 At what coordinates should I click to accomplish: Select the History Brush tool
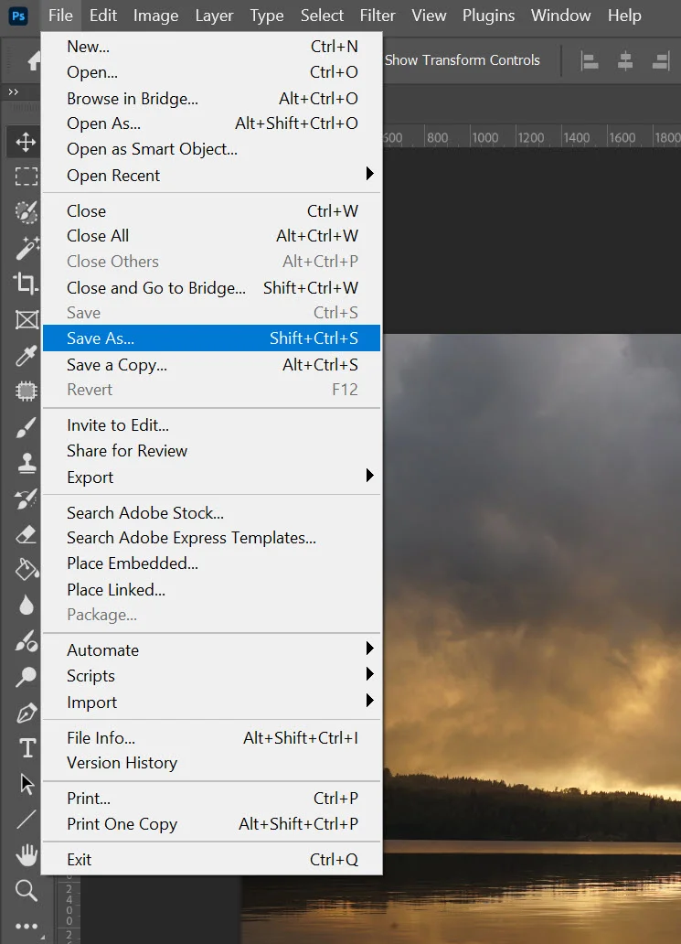point(26,499)
